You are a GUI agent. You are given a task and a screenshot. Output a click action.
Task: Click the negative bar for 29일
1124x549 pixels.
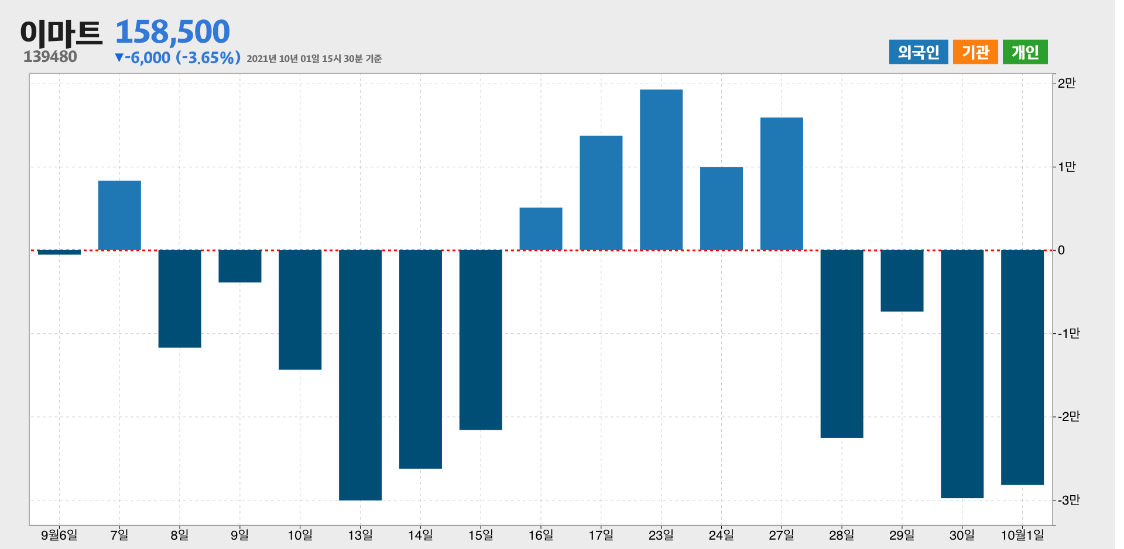pos(902,281)
